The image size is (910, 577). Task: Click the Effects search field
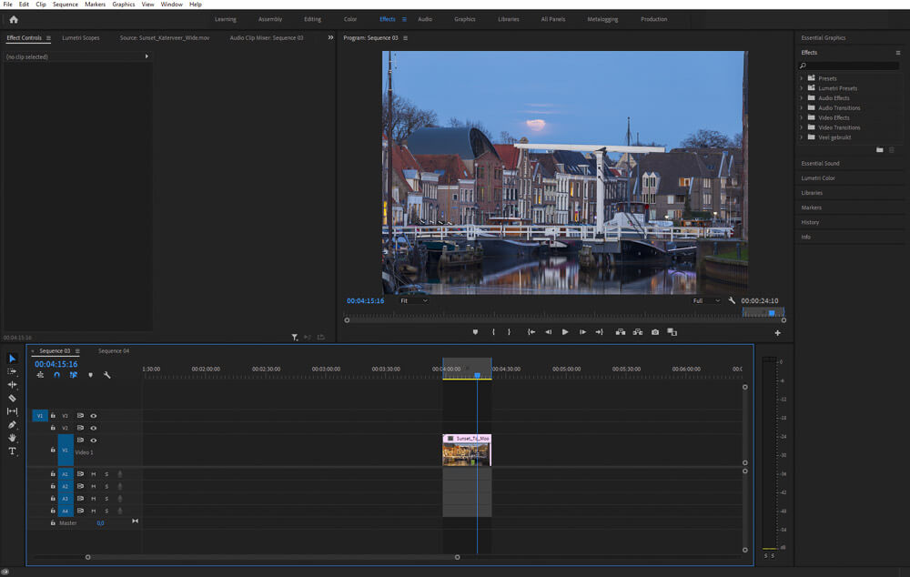[851, 66]
